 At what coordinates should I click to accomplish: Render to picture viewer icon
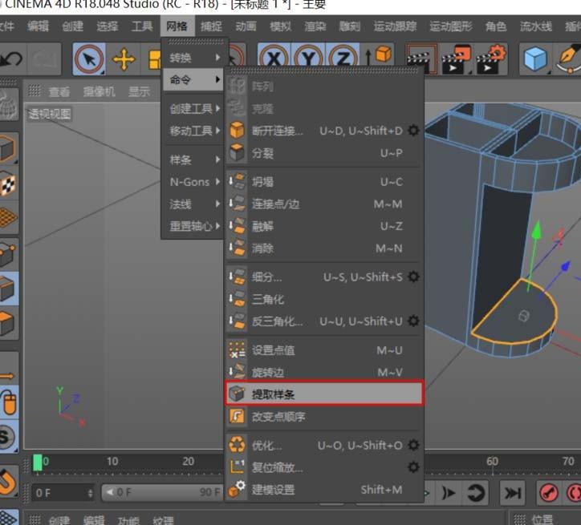click(x=456, y=59)
